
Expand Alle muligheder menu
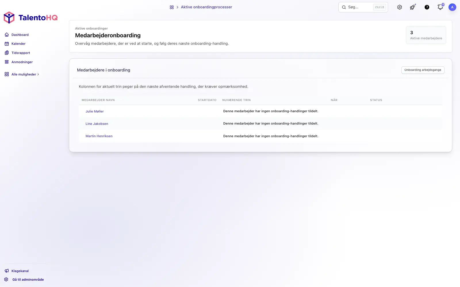[25, 74]
